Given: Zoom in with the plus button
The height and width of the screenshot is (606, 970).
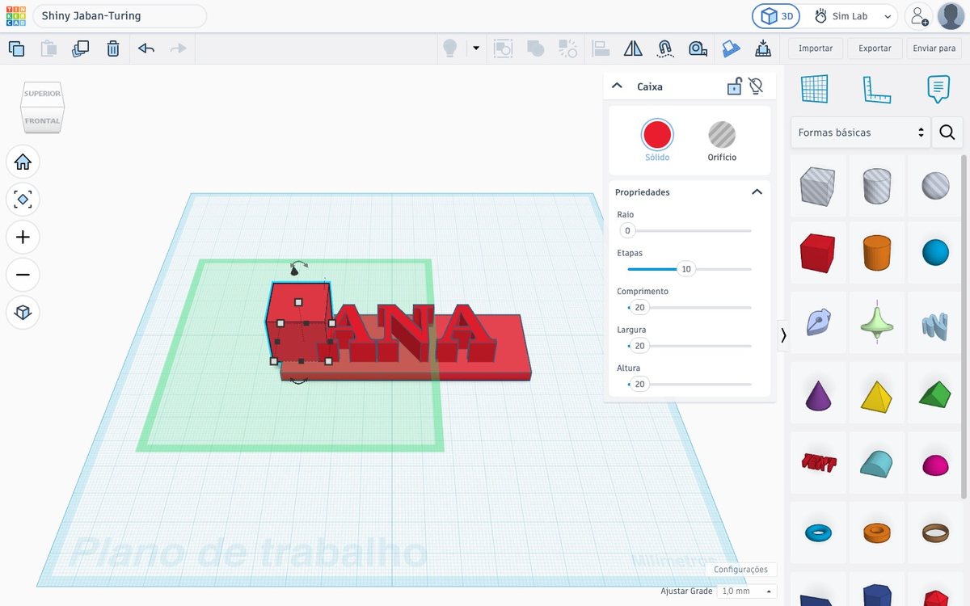Looking at the screenshot, I should (x=23, y=238).
